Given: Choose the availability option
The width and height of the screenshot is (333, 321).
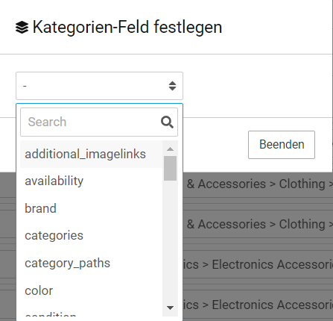Looking at the screenshot, I should pos(91,181).
